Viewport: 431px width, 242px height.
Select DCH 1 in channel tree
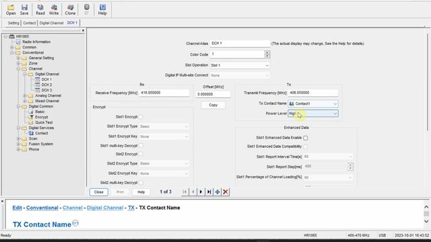[x=46, y=79]
